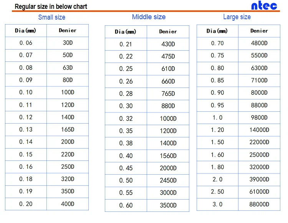Click the 'Regular size in below chart' title
This screenshot has height=223, width=288.
[51, 7]
